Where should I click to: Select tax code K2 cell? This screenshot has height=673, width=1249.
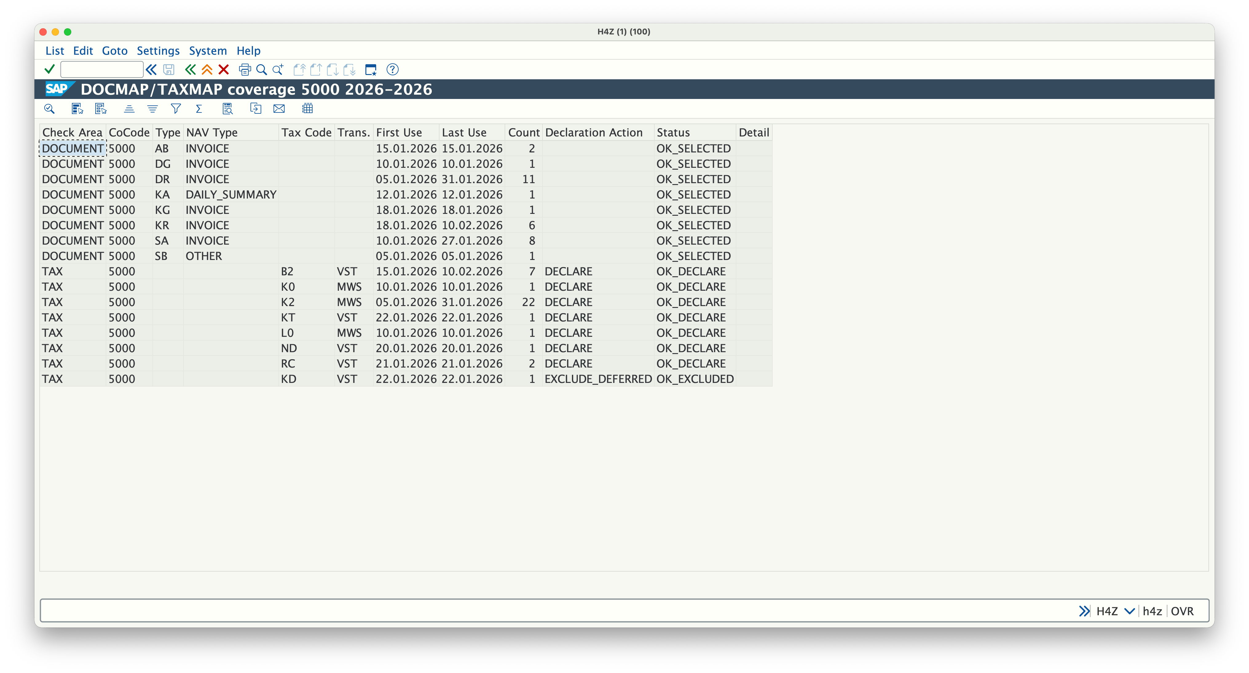[306, 302]
